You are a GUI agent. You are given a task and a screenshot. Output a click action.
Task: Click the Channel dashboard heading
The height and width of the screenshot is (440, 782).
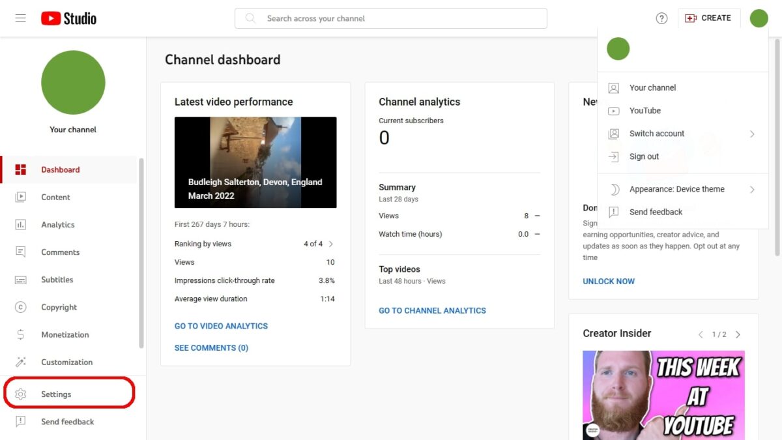click(223, 60)
